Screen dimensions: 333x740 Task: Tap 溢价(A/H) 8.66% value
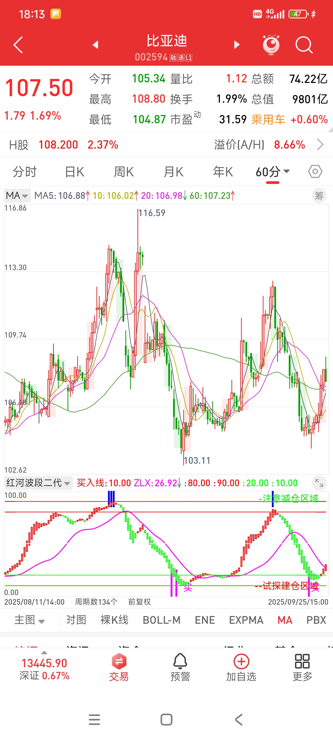click(x=290, y=145)
